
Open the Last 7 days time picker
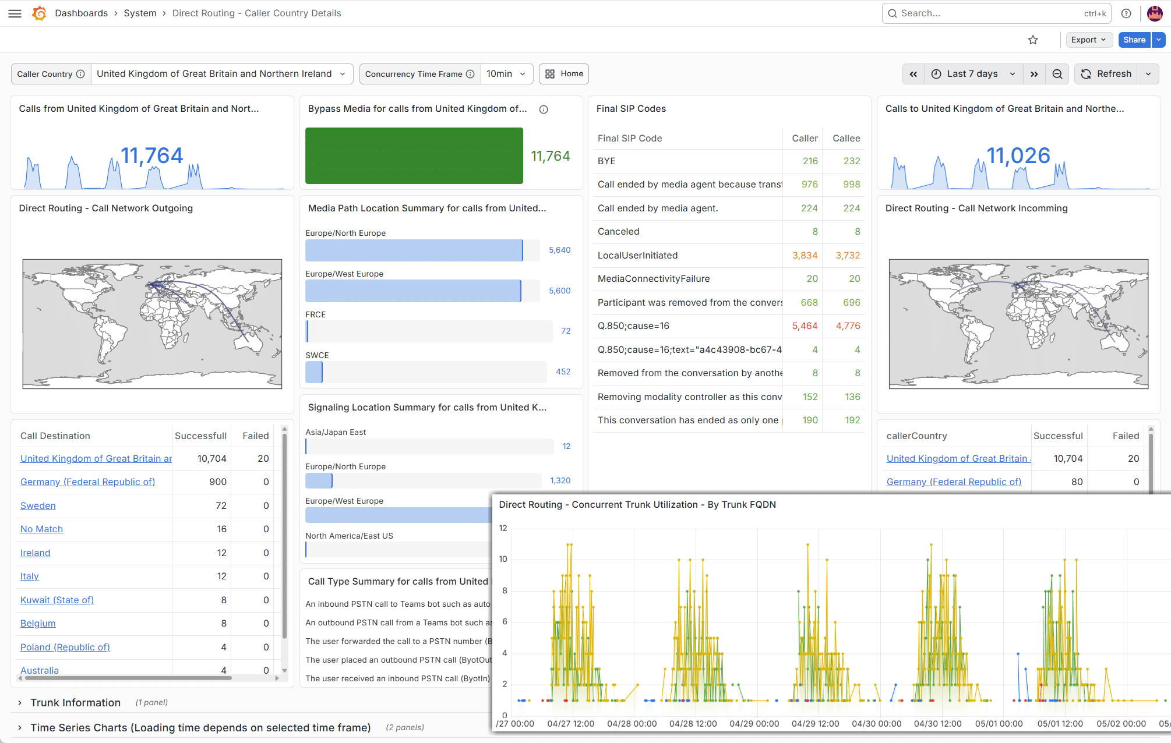(974, 74)
